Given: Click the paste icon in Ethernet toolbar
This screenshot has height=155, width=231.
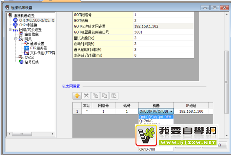Looking at the screenshot, I should 114,96.
